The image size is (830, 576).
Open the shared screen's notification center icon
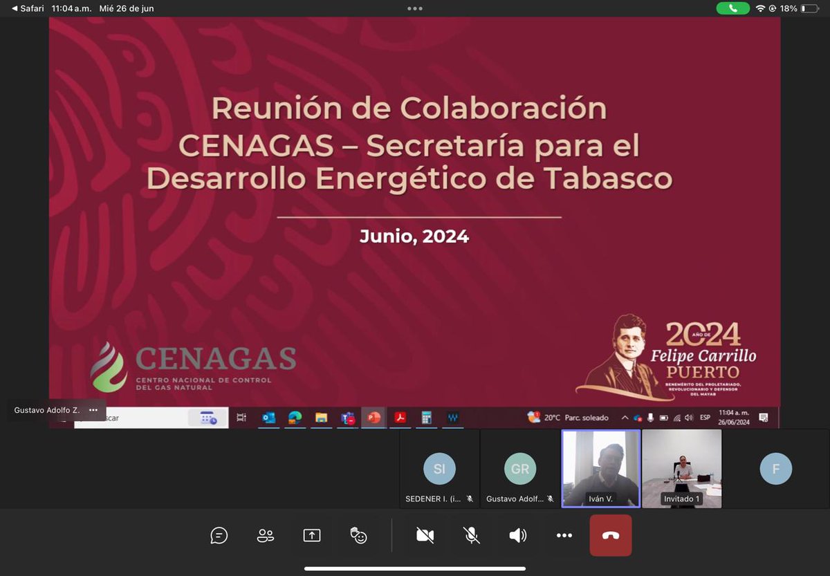click(764, 418)
